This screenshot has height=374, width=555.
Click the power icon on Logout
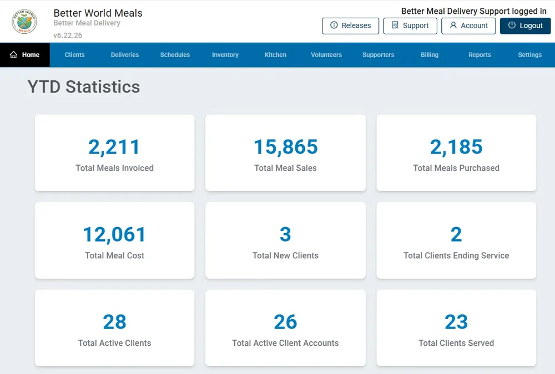(x=512, y=25)
